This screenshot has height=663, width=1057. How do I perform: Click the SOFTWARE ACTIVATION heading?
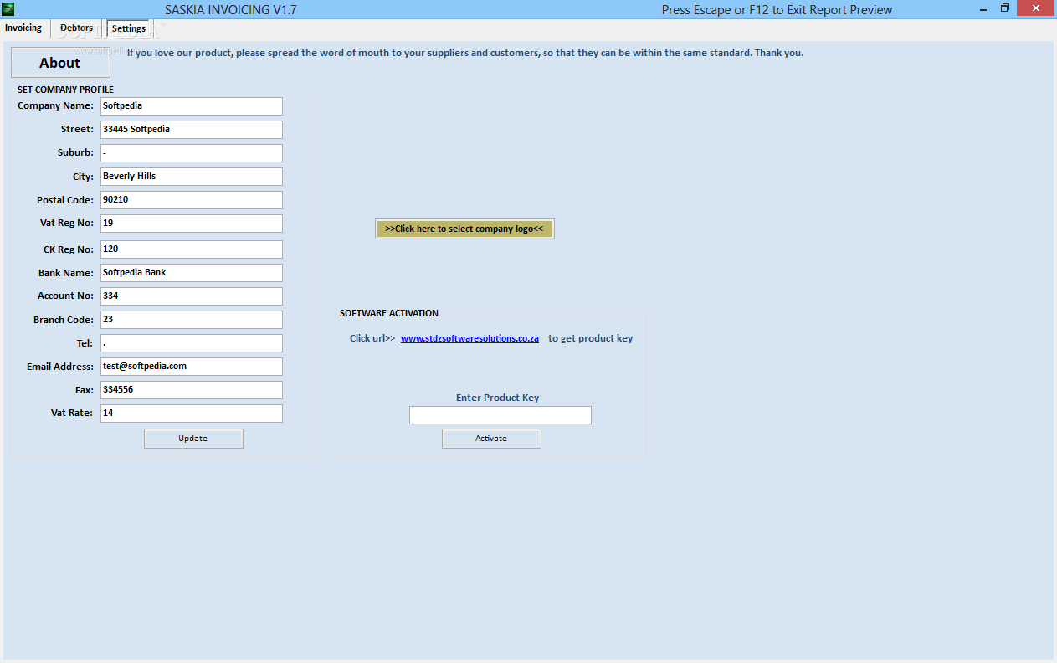(389, 313)
